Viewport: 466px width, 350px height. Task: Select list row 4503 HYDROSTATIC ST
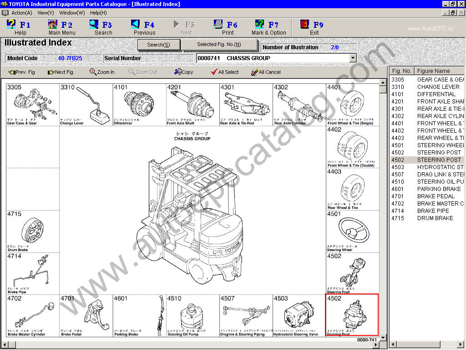pyautogui.click(x=427, y=167)
